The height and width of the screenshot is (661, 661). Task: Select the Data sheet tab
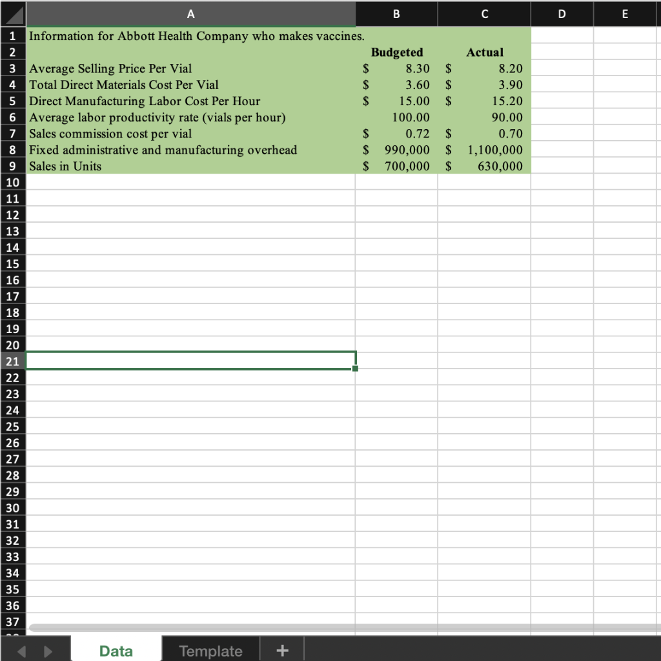tap(116, 651)
